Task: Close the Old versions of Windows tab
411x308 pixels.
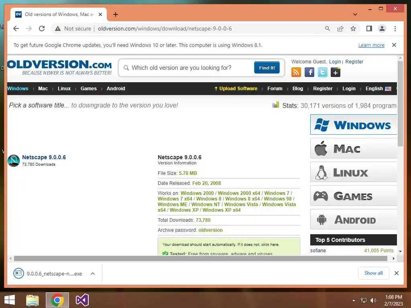Action: click(x=100, y=14)
